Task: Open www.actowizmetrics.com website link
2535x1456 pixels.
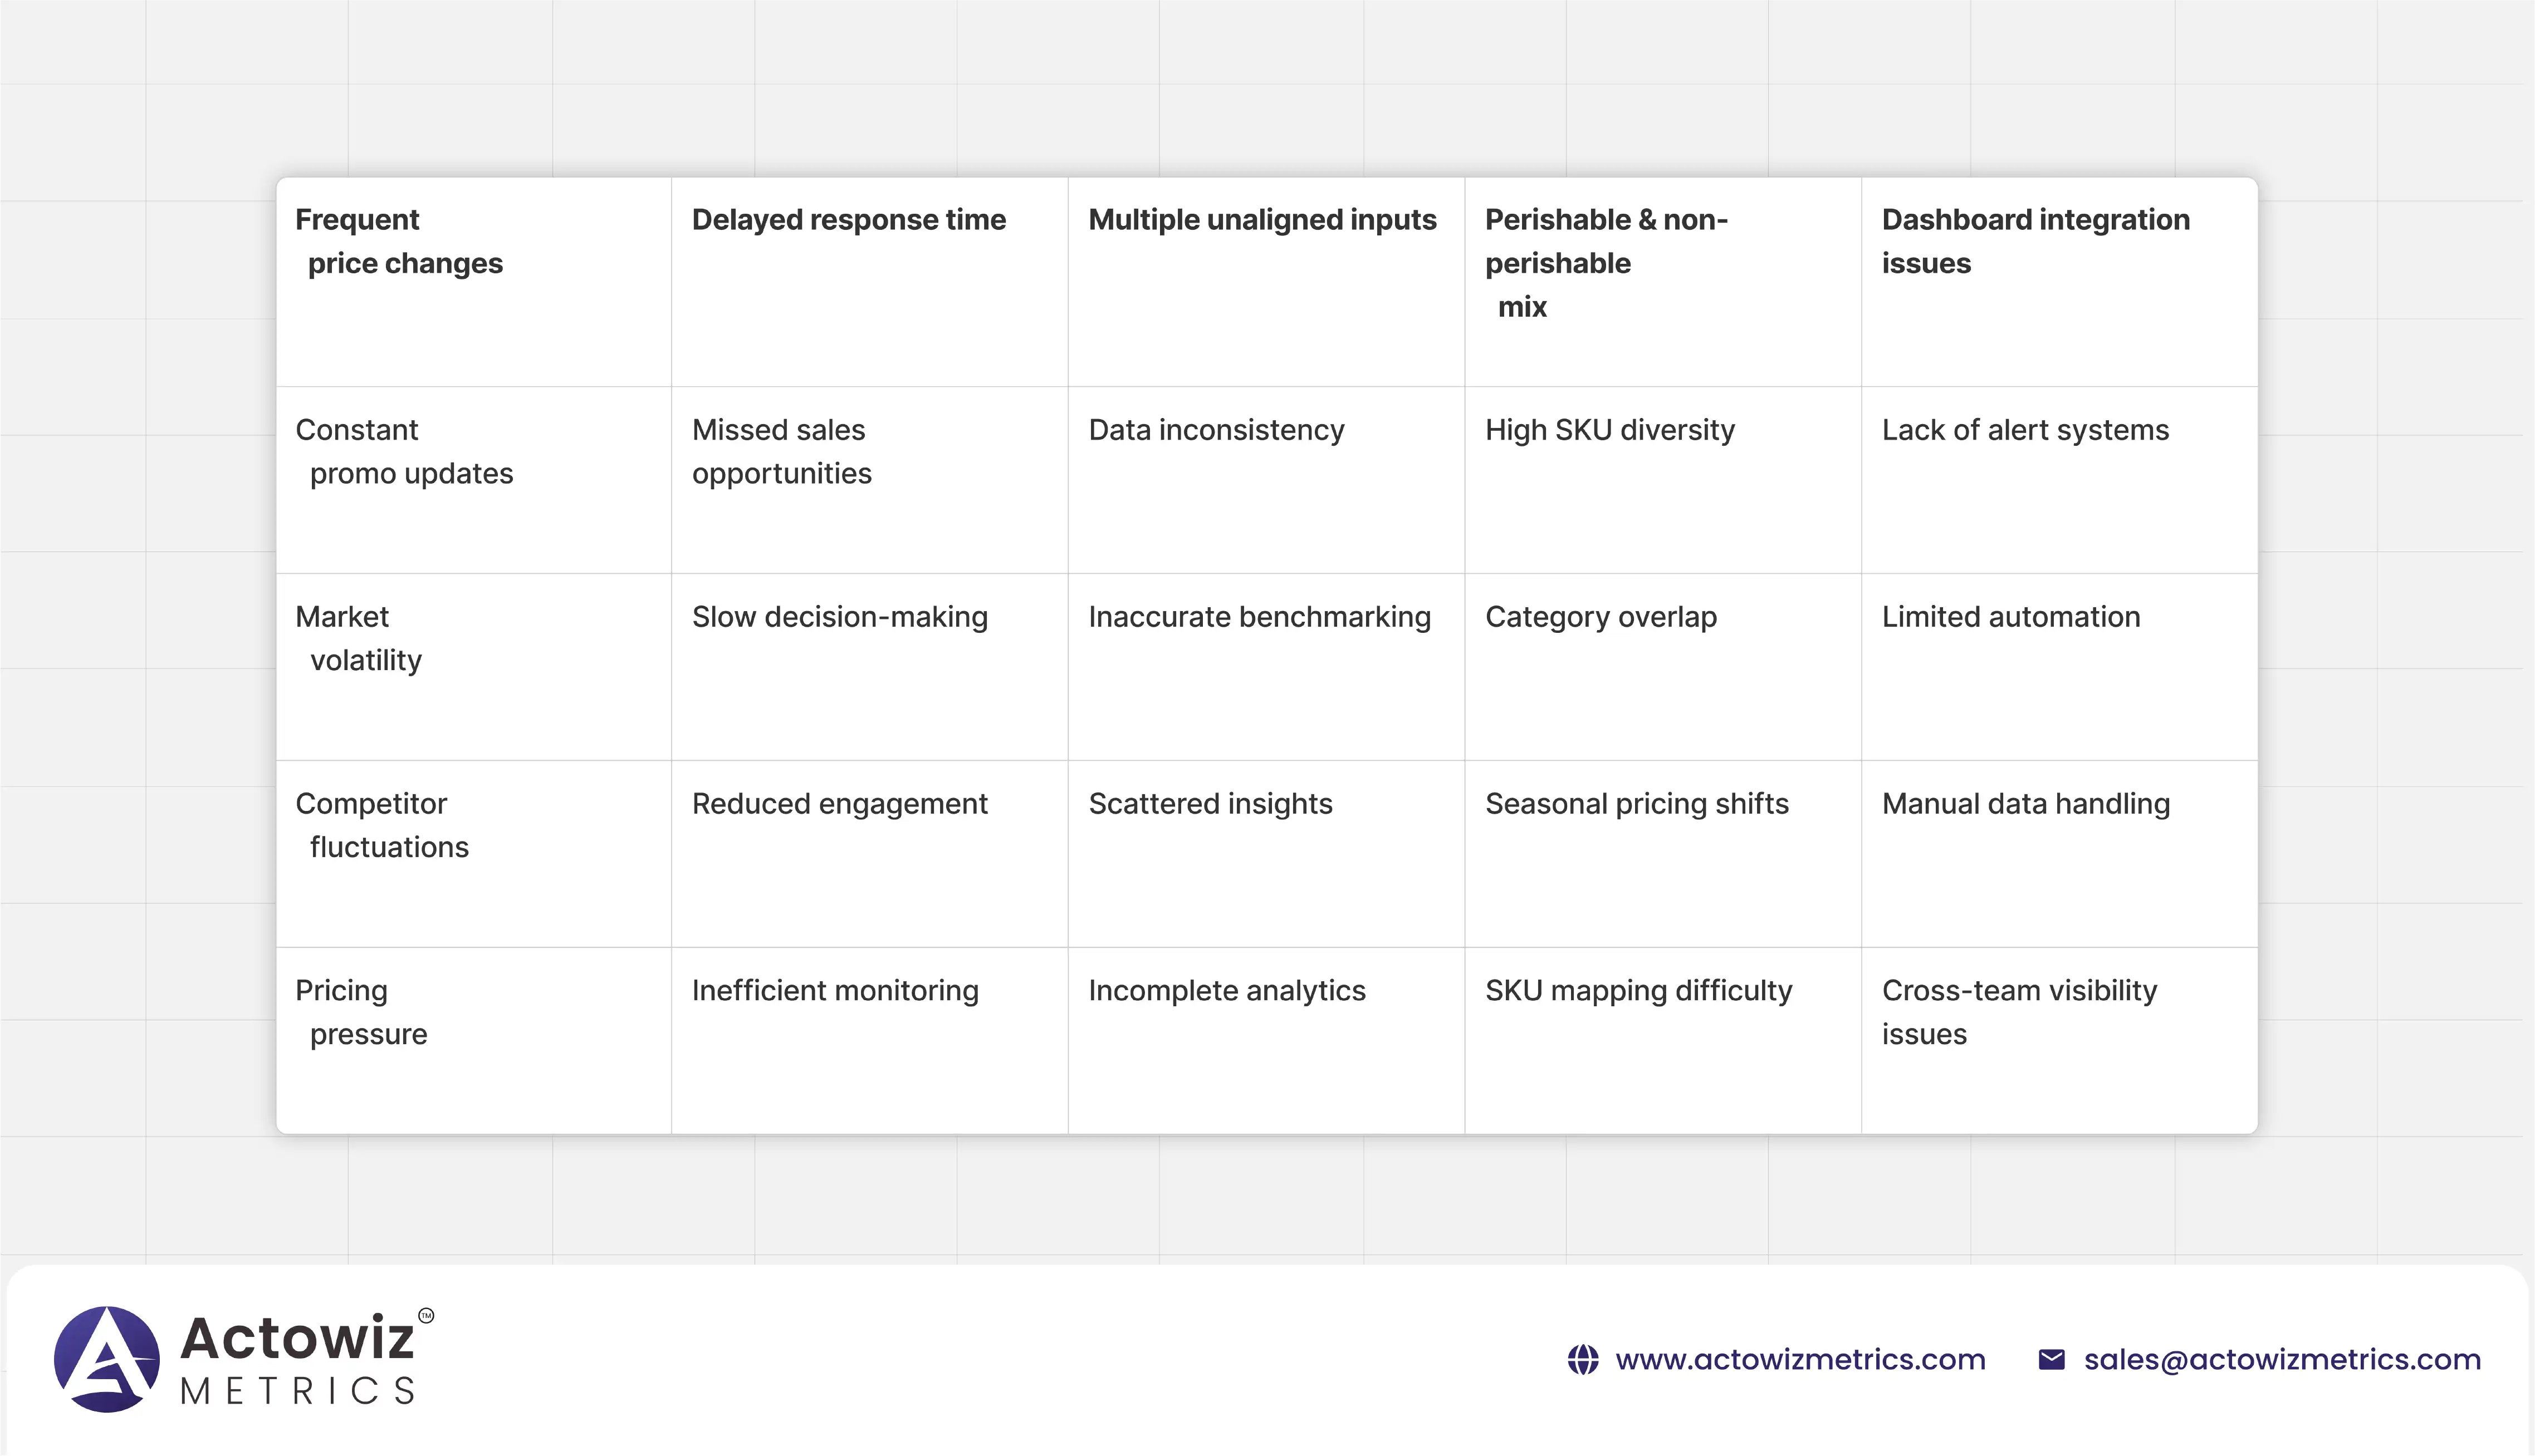Action: tap(1800, 1359)
